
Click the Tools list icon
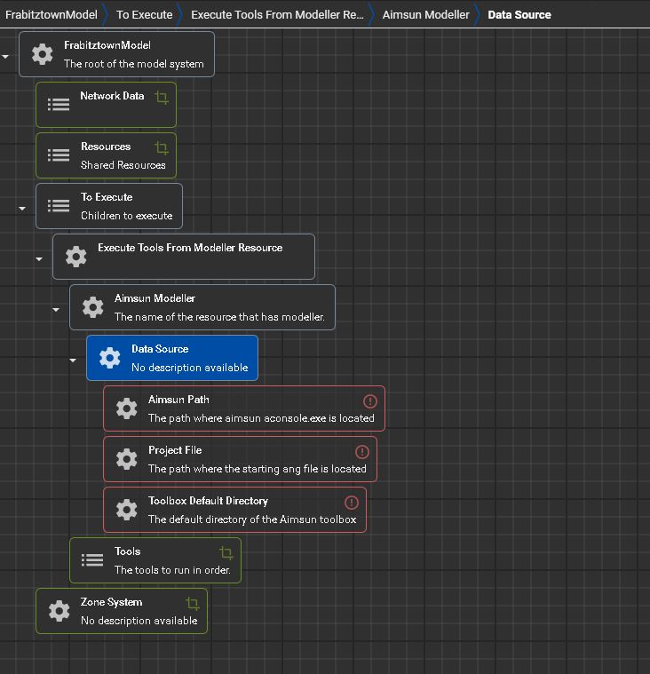[92, 560]
